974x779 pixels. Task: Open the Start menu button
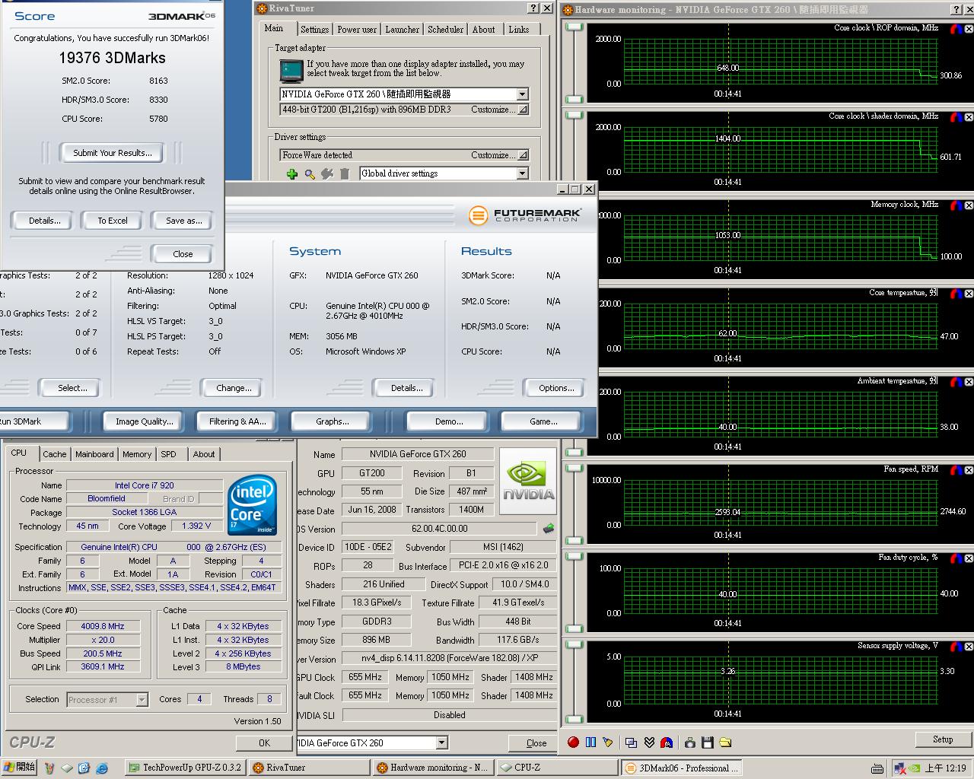click(19, 768)
